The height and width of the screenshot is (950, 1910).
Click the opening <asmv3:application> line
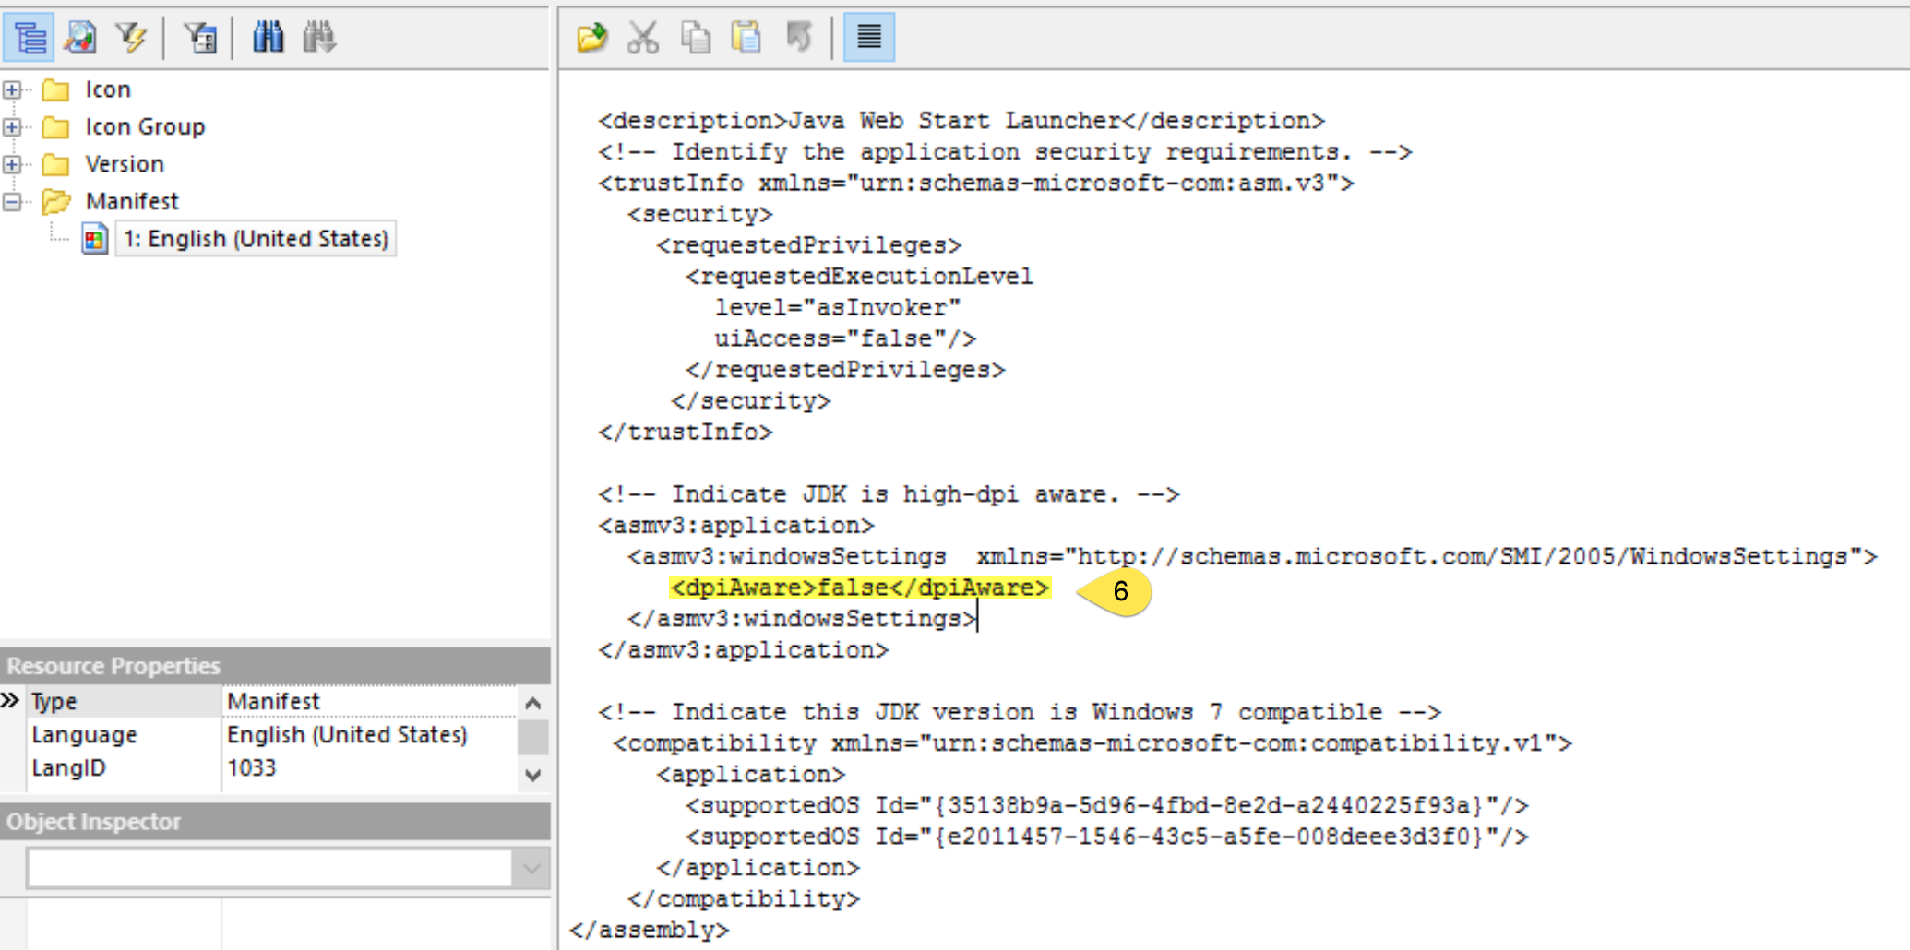pos(735,525)
